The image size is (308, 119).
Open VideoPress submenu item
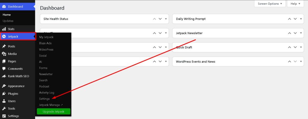[46, 49]
